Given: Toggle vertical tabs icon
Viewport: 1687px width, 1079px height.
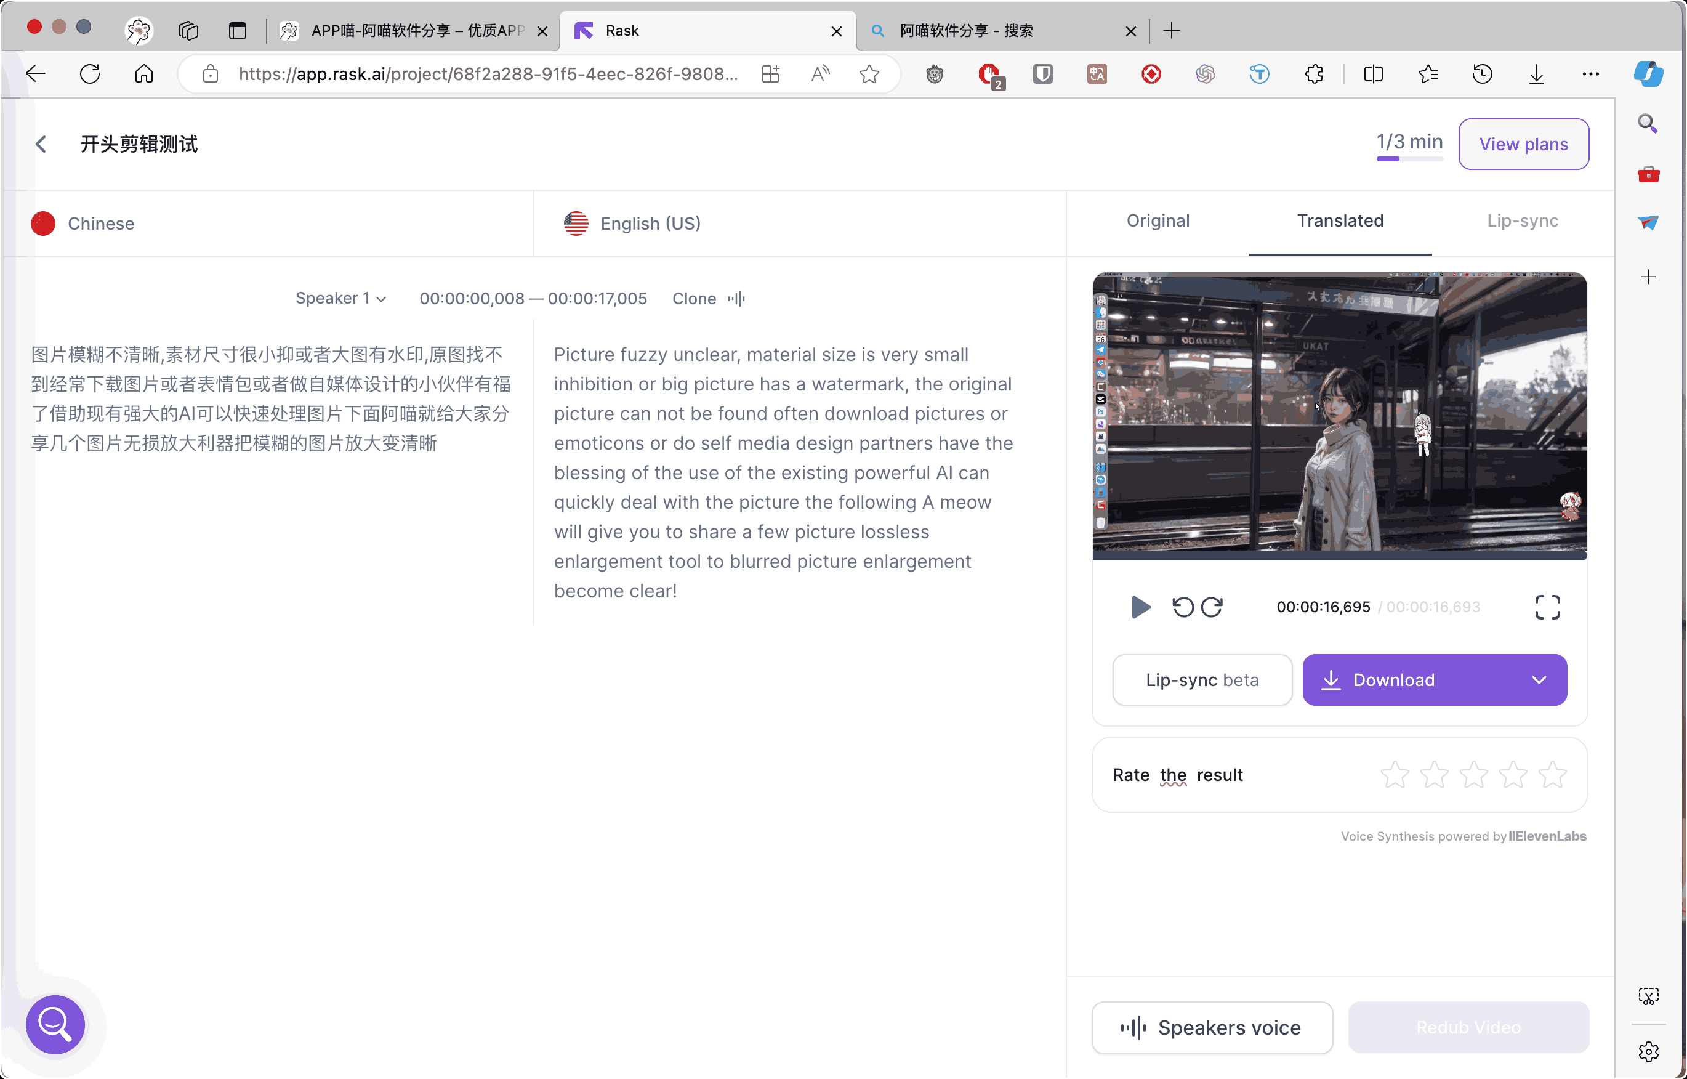Looking at the screenshot, I should tap(238, 30).
